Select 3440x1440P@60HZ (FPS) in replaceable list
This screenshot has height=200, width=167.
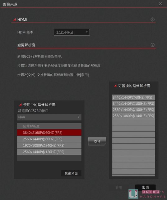click(134, 97)
